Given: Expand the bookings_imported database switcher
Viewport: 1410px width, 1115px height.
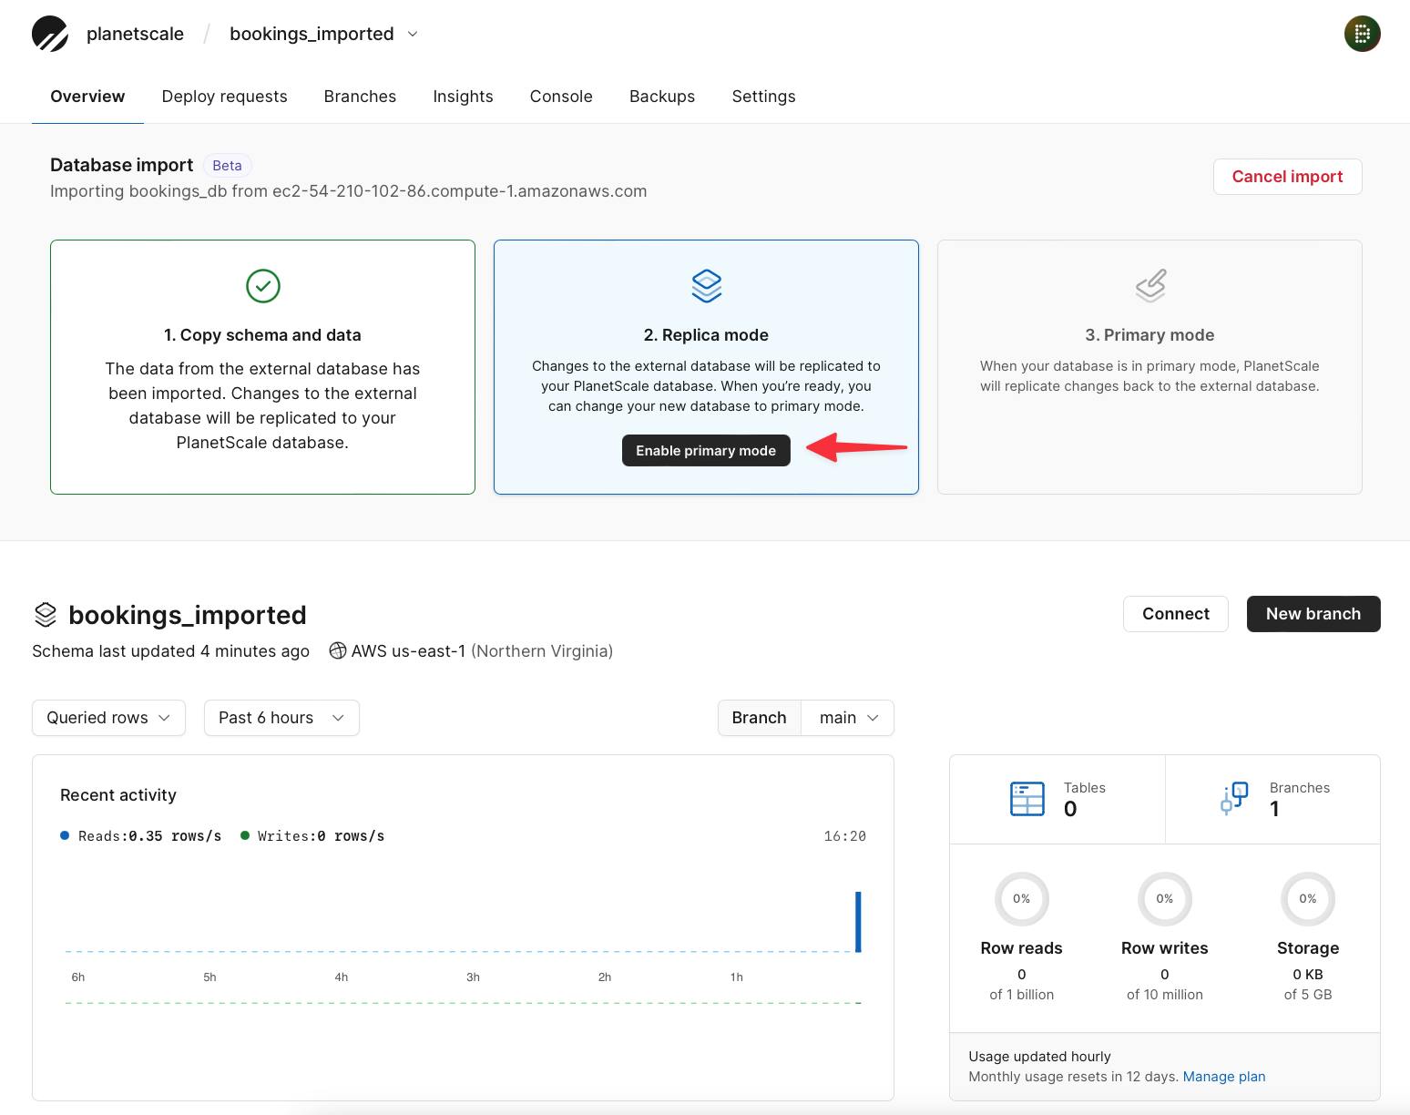Looking at the screenshot, I should point(413,34).
